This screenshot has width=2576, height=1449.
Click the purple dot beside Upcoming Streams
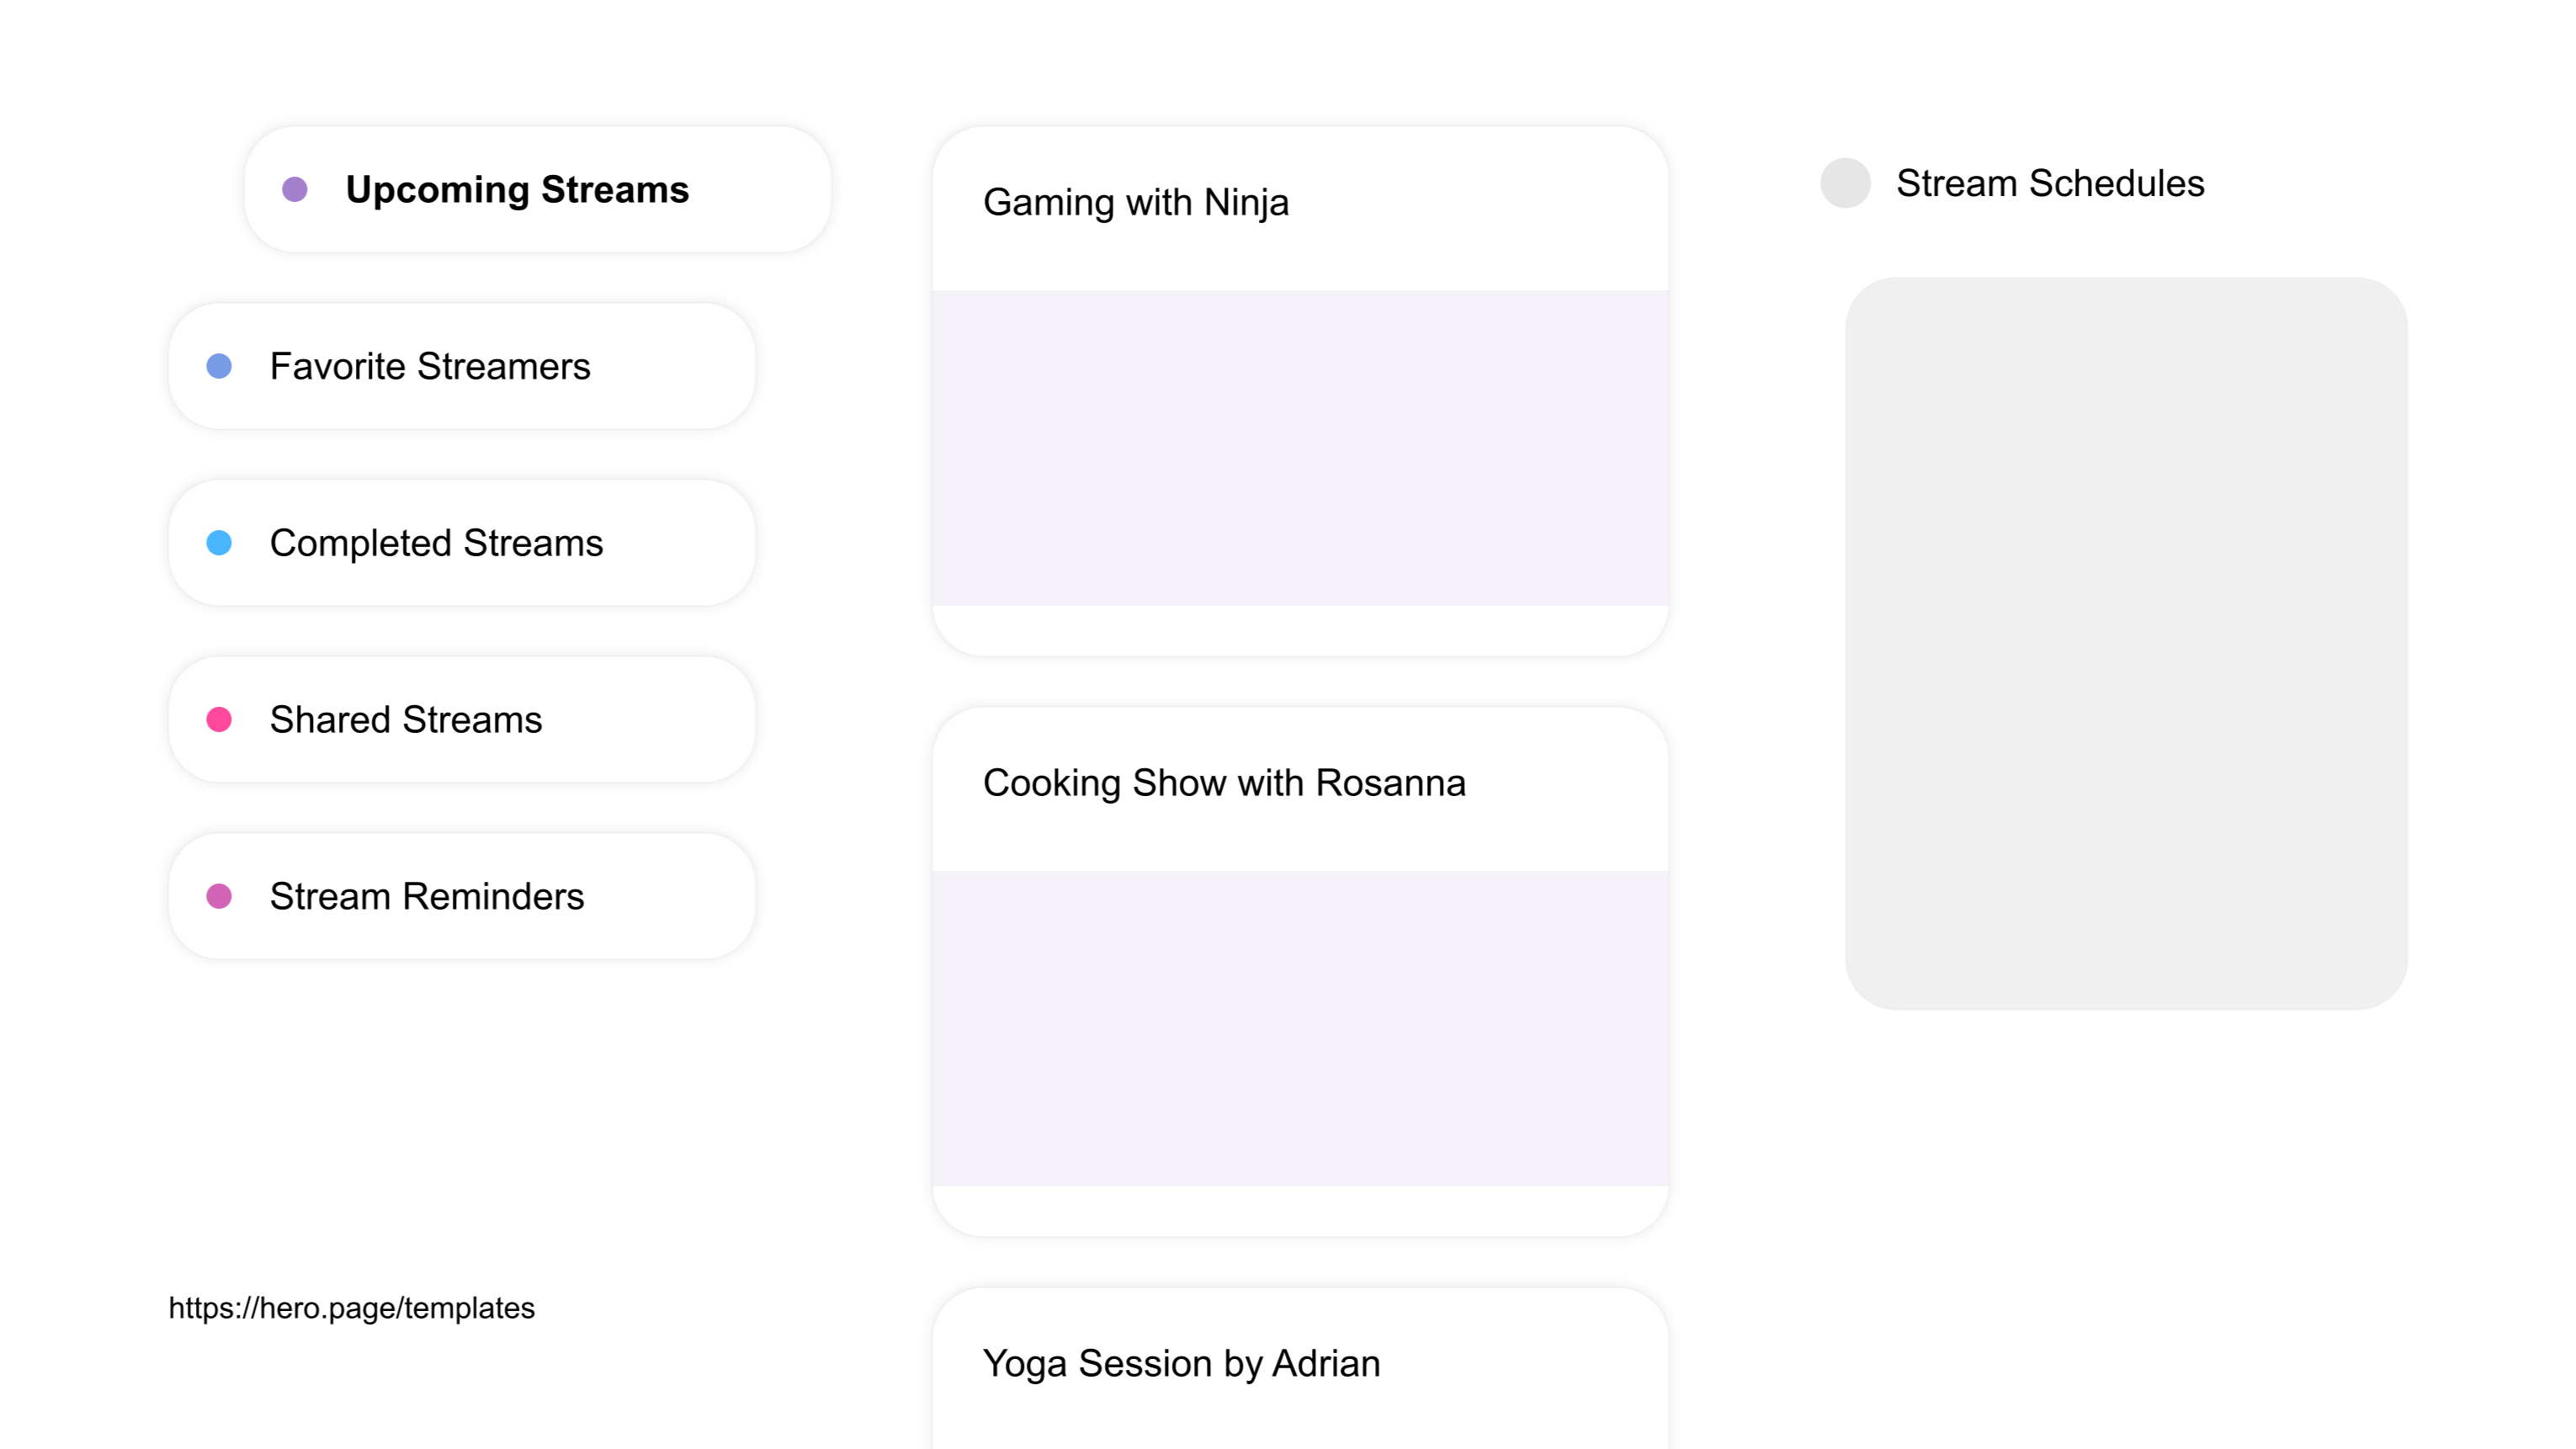click(295, 189)
